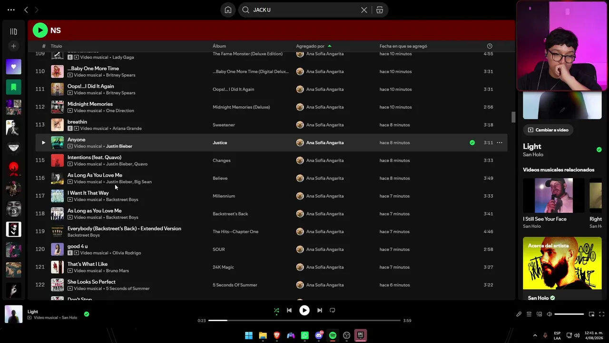Image resolution: width=609 pixels, height=343 pixels.
Task: Toggle repeat mode
Action: [x=333, y=311]
